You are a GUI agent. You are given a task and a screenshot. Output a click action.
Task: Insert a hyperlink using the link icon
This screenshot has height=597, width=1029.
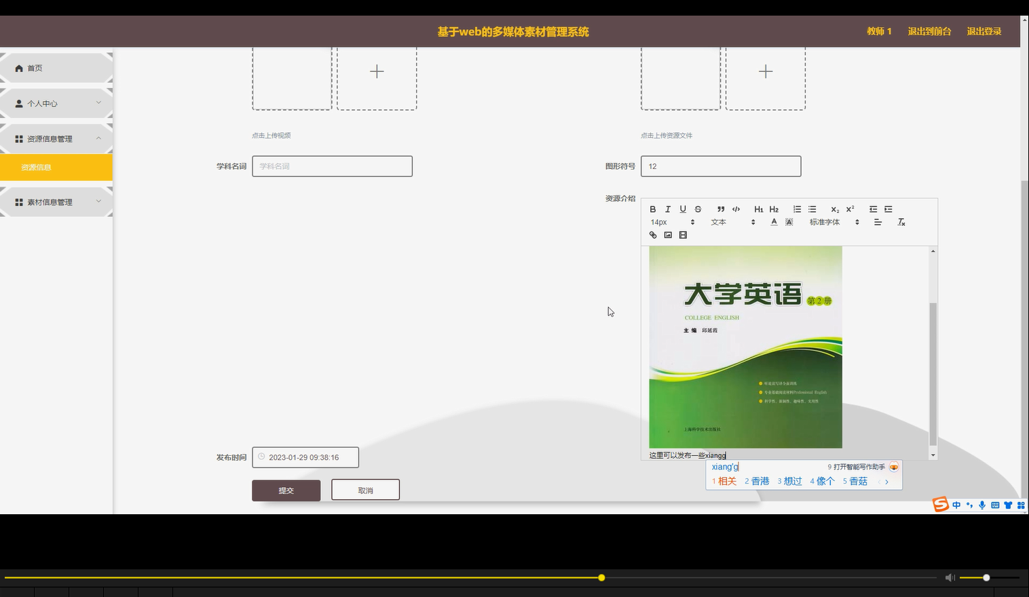pyautogui.click(x=653, y=235)
